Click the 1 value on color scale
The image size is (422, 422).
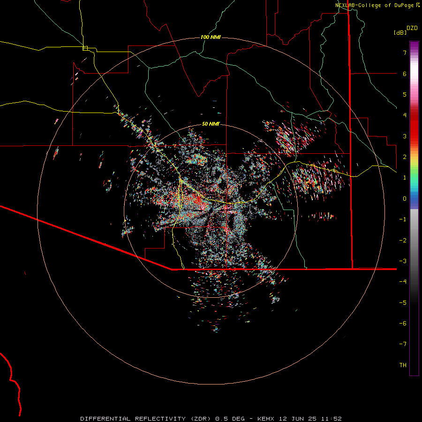pyautogui.click(x=405, y=178)
